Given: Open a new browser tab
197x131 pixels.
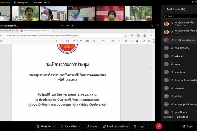Looking at the screenshot, I should tap(54, 31).
